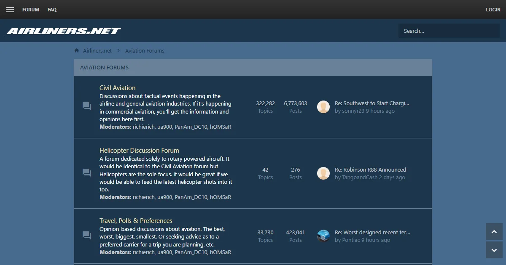
Task: Click TangoandCash's avatar in Helicopter row
Action: pos(323,173)
